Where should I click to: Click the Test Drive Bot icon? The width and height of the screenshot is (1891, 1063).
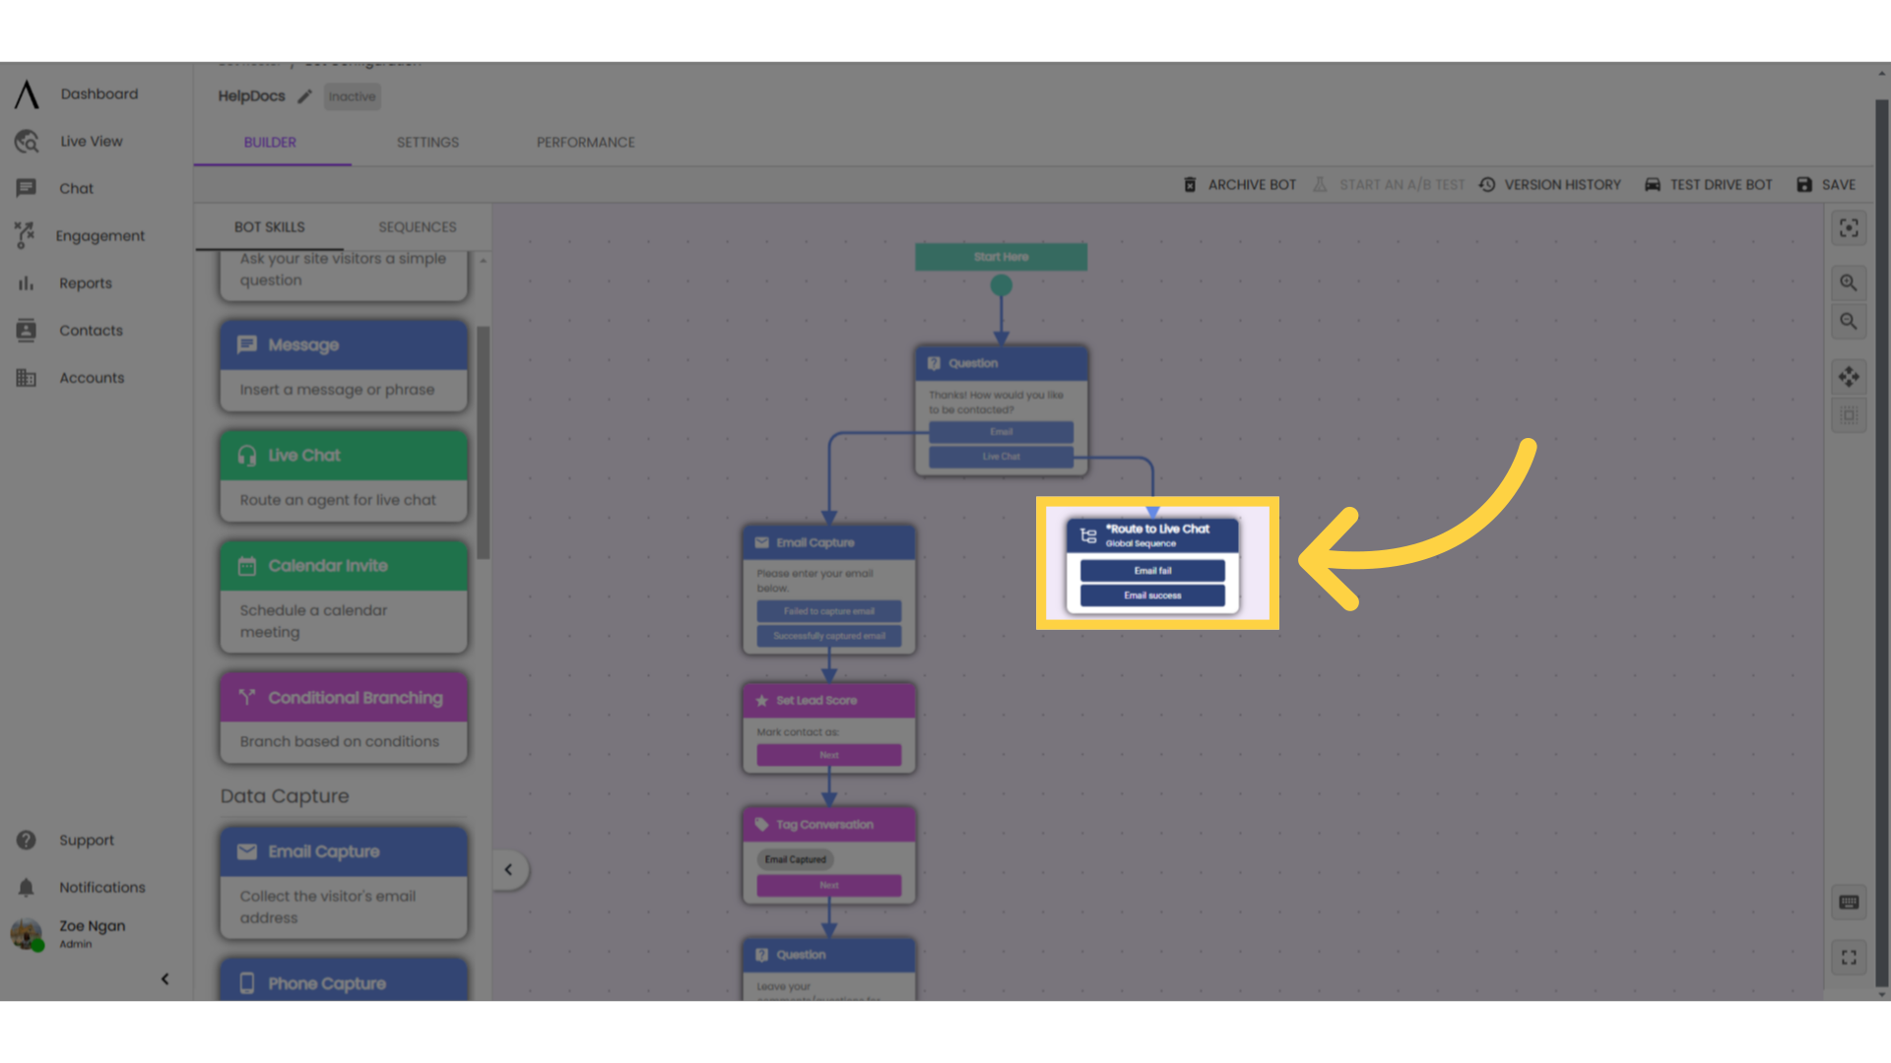click(1652, 184)
